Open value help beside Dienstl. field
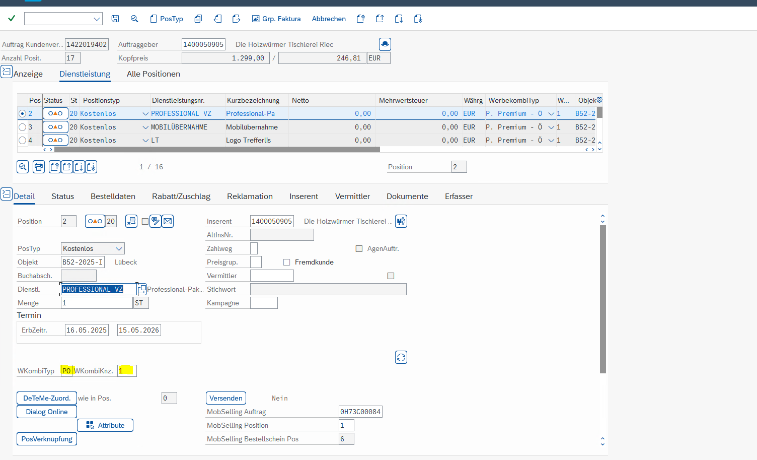The width and height of the screenshot is (757, 460). (142, 289)
